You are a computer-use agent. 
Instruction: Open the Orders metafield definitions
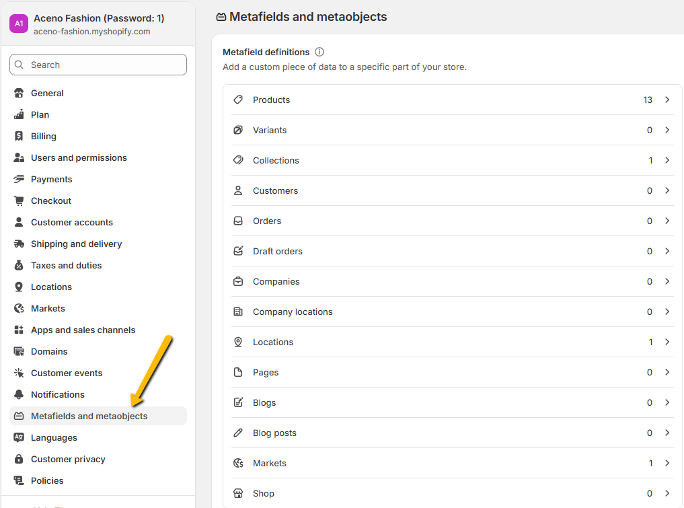[x=267, y=221]
